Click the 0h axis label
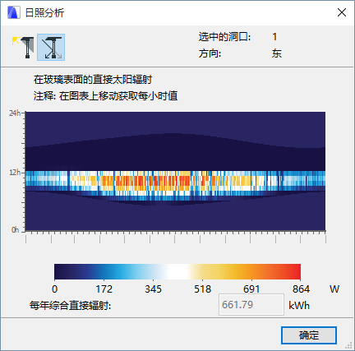Screen dimensions: 355x351 [16, 230]
